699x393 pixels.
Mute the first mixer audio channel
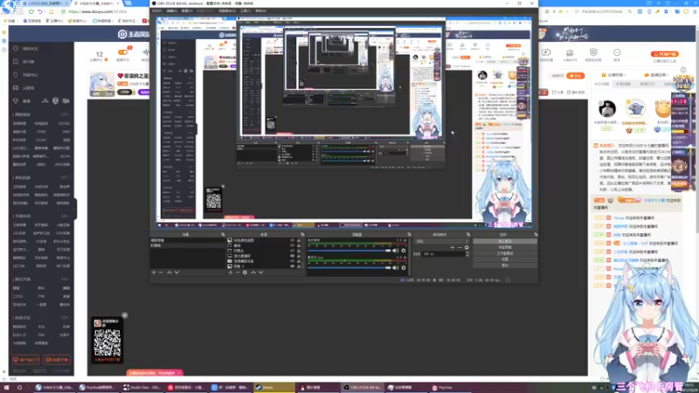tap(396, 251)
